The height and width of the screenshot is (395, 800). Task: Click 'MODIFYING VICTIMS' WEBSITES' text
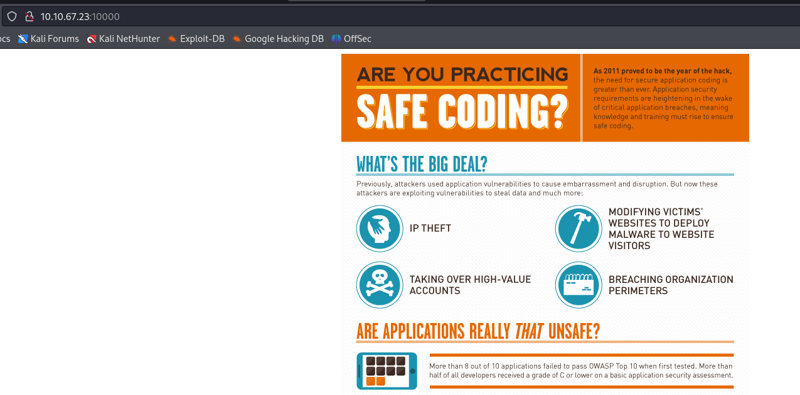tap(661, 229)
